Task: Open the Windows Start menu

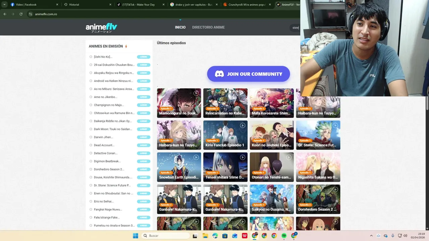Action: (x=135, y=236)
